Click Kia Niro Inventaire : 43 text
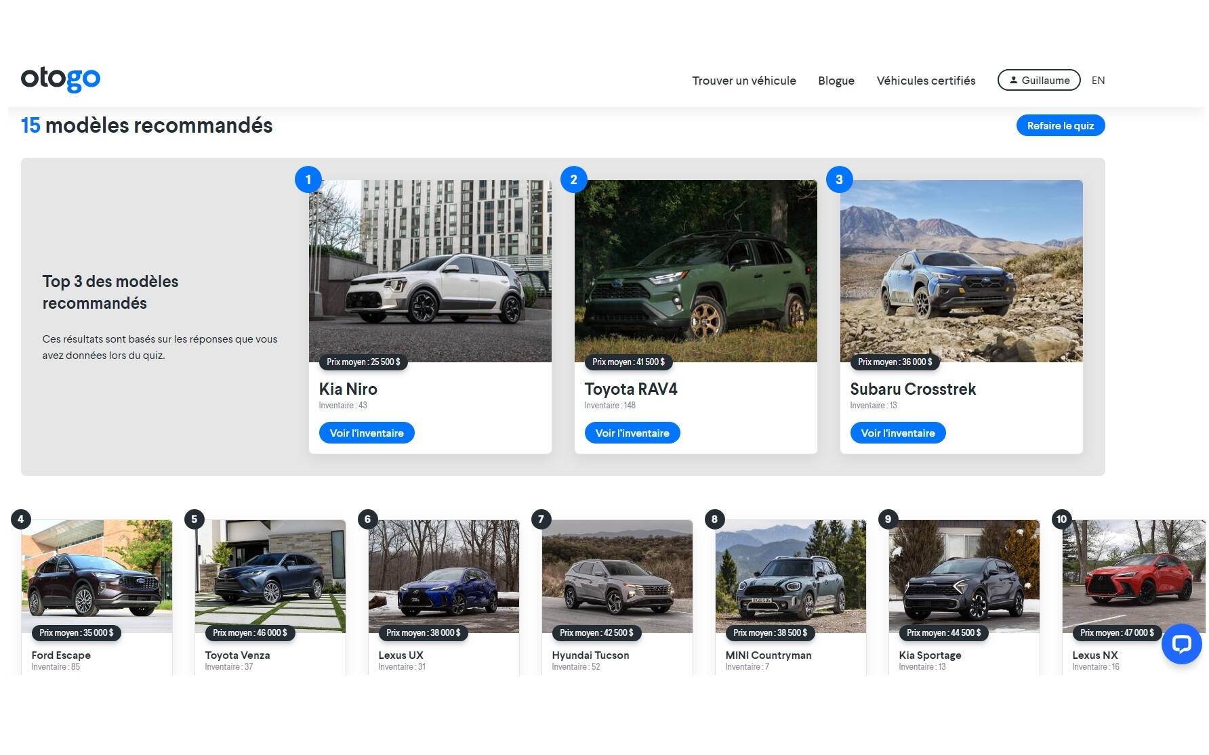This screenshot has height=755, width=1209. (343, 406)
